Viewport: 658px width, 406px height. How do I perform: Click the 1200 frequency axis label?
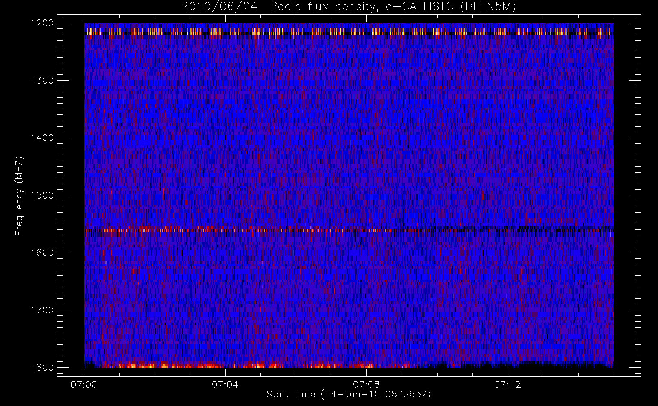[42, 23]
